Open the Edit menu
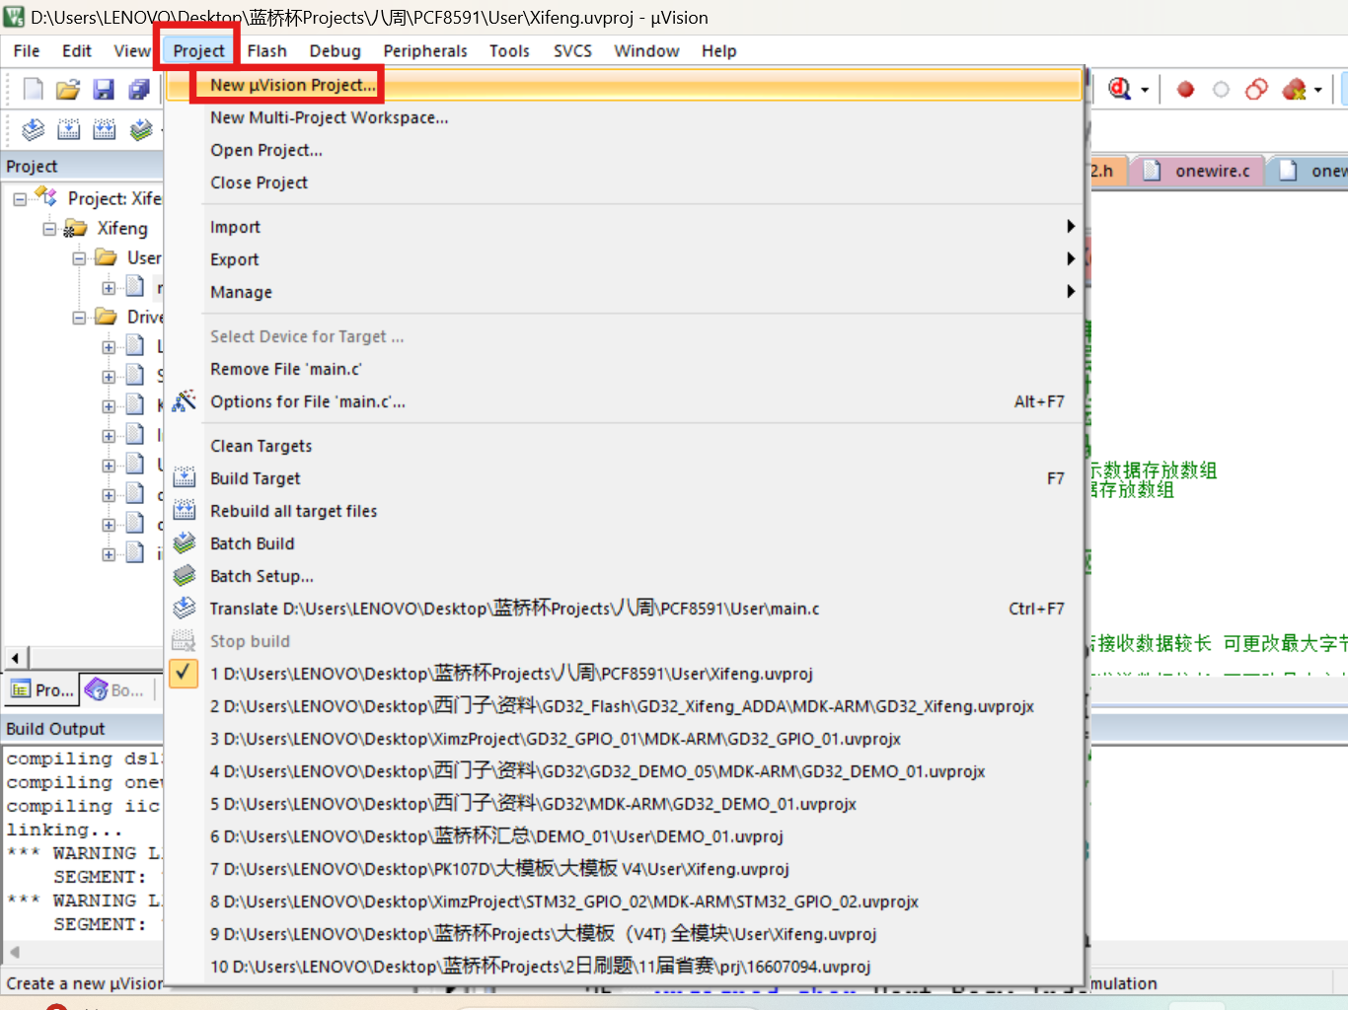Viewport: 1348px width, 1010px height. point(77,51)
